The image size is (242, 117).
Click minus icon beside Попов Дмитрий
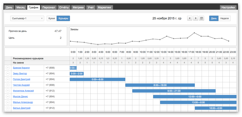coord(8,79)
